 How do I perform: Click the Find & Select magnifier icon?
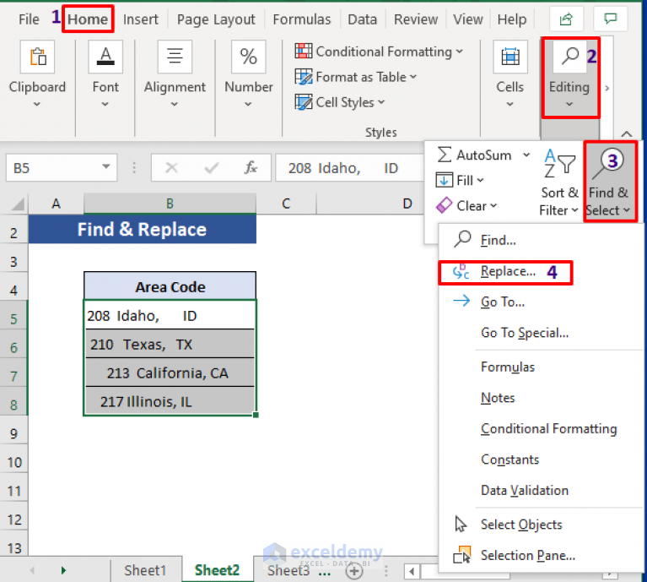click(x=608, y=163)
